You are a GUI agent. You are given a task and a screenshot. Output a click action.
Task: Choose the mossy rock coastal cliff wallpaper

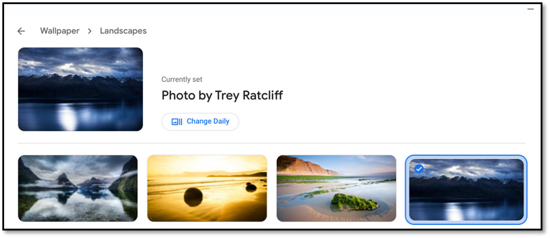pyautogui.click(x=336, y=188)
